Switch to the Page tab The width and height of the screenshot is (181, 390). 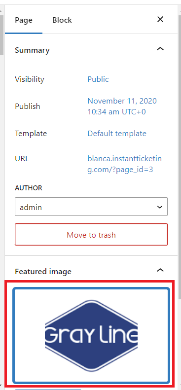pos(24,20)
